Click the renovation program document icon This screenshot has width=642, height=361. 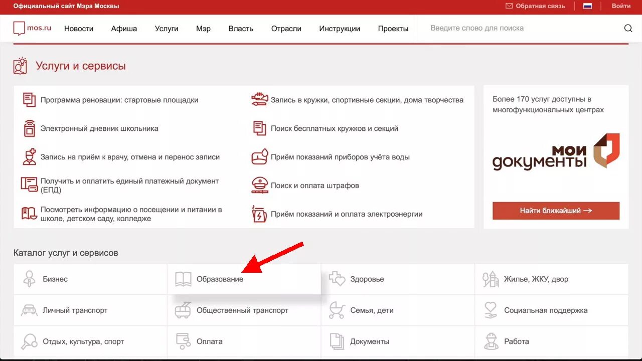point(29,100)
